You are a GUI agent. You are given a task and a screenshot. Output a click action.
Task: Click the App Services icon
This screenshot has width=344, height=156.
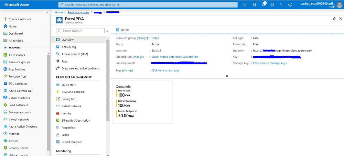[x=6, y=69]
